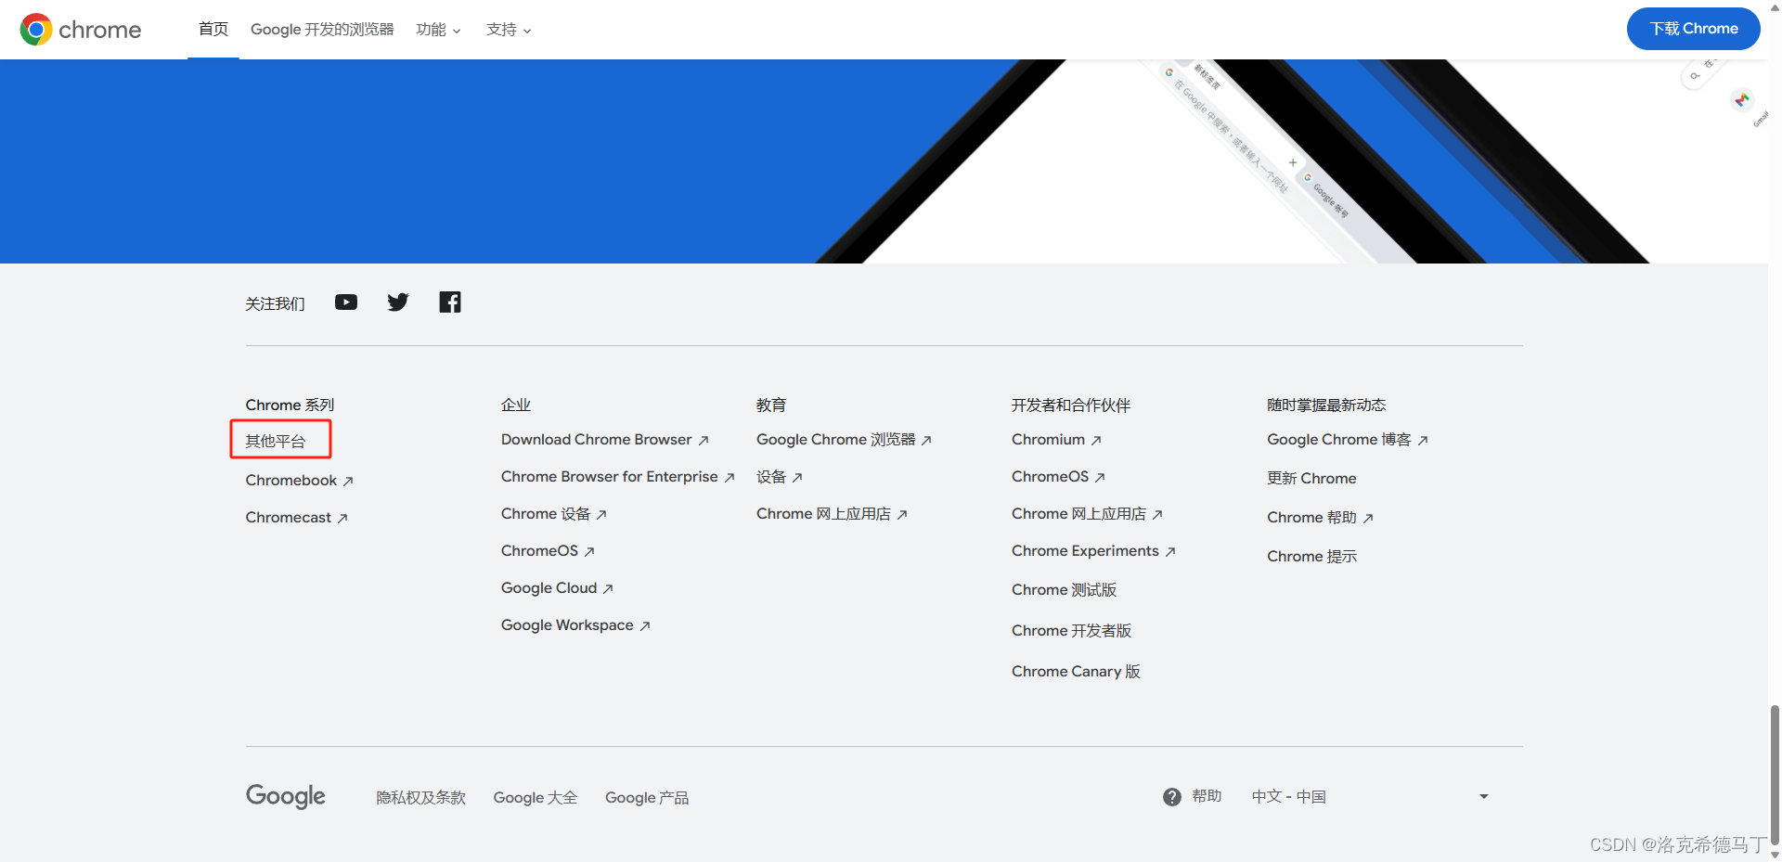Expand the 功能 dropdown menu
This screenshot has height=862, width=1782.
pos(438,30)
